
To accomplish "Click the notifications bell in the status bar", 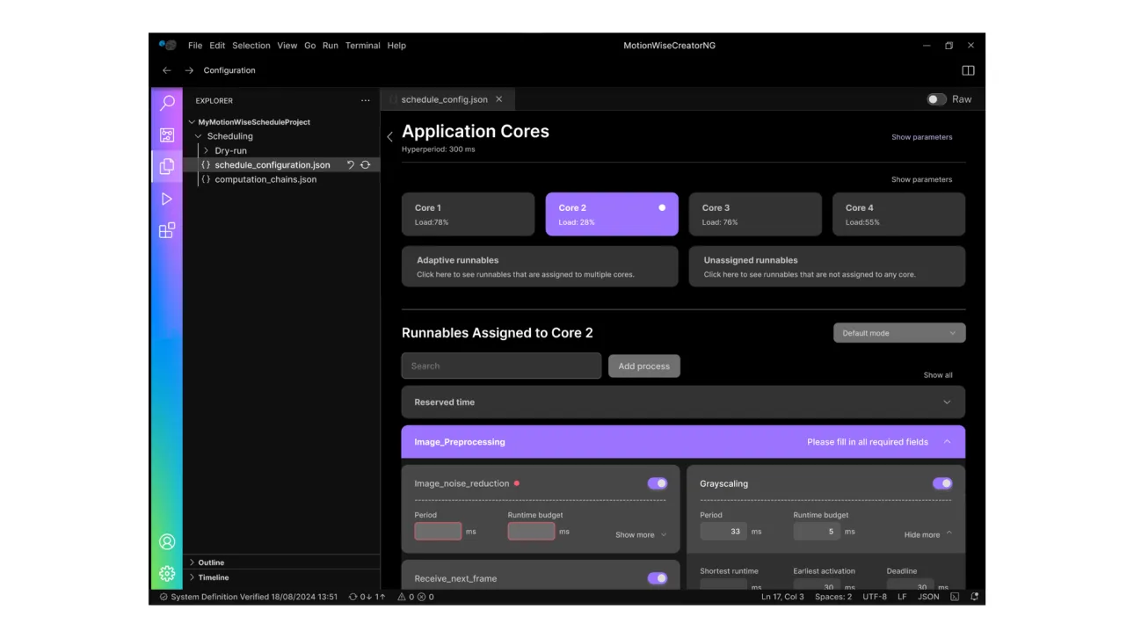I will coord(974,596).
